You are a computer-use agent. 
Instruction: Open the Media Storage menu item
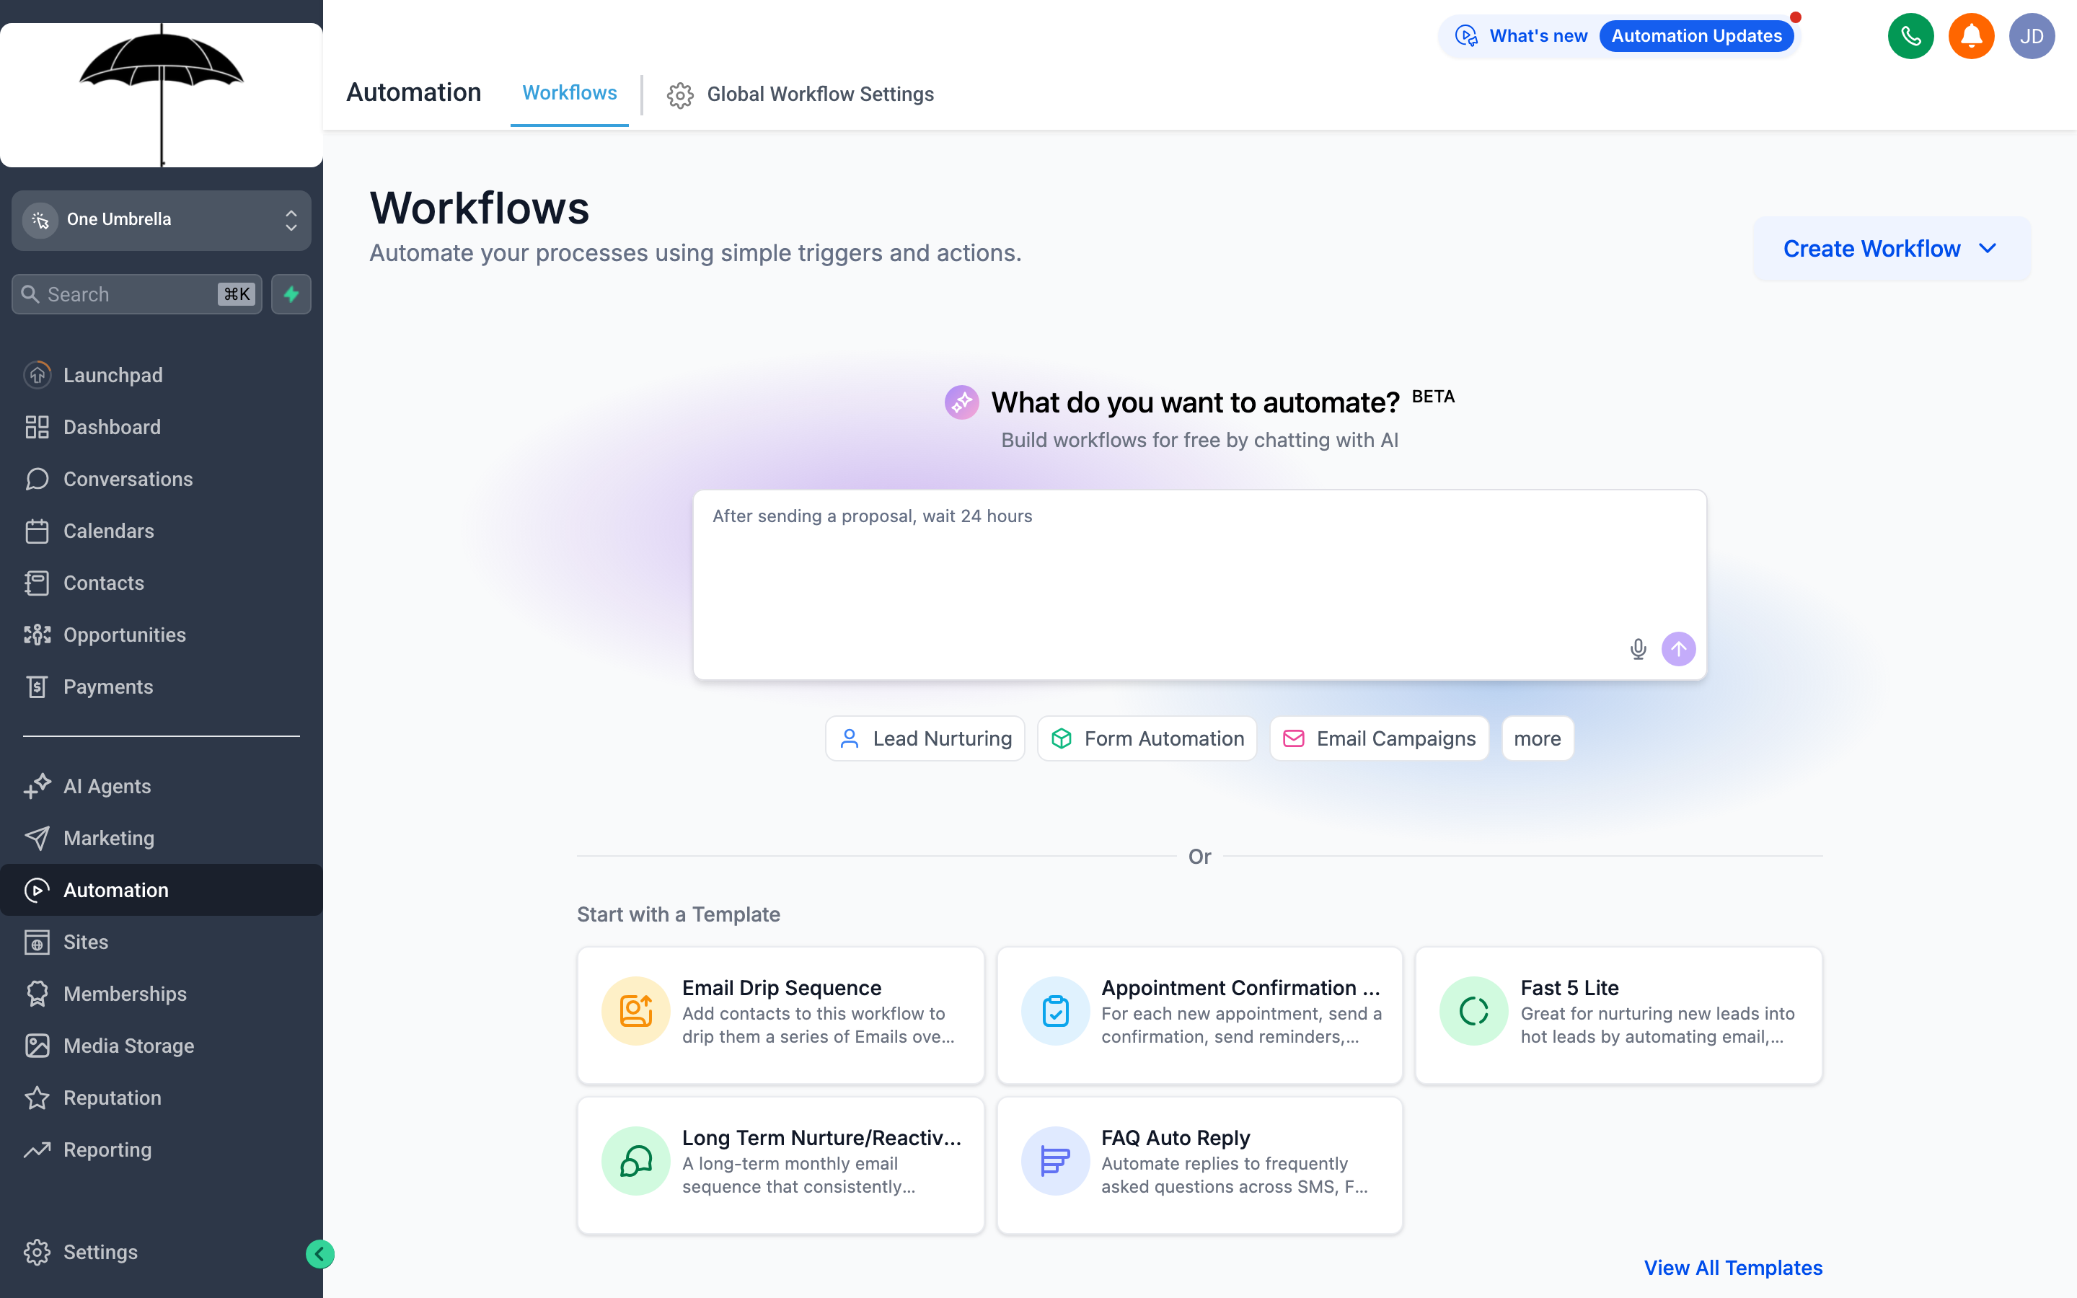click(x=129, y=1046)
